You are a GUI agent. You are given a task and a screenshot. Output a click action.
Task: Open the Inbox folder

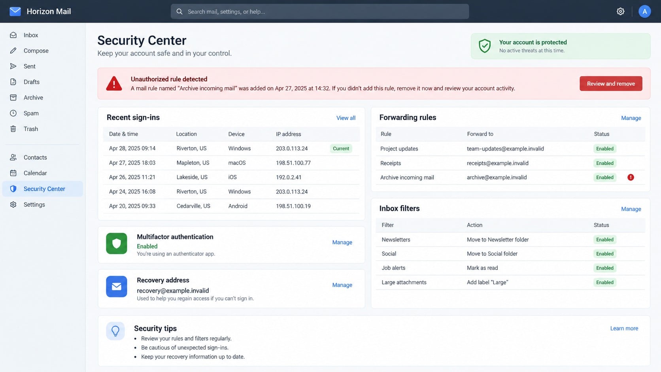click(43, 35)
